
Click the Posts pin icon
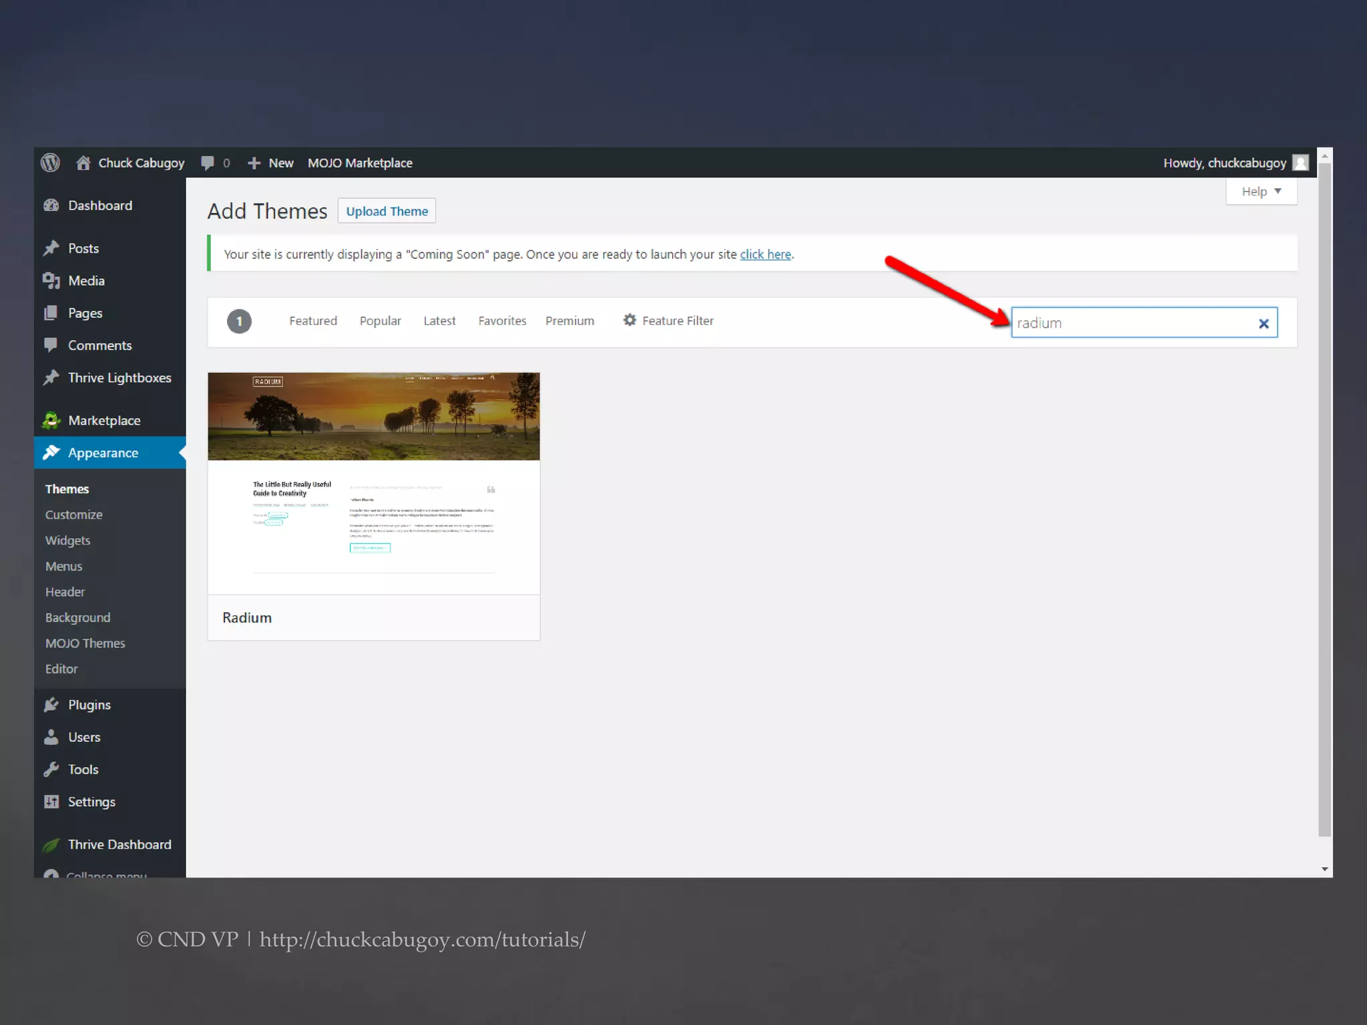(51, 248)
